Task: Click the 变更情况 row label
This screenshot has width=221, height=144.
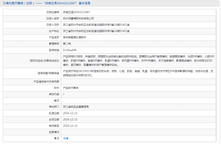Action: pos(54,132)
